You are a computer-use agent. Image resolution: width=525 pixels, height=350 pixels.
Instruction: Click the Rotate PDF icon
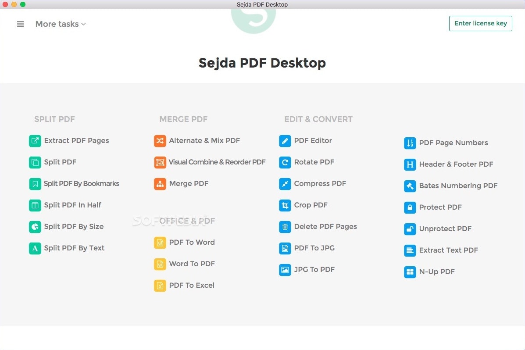point(285,162)
